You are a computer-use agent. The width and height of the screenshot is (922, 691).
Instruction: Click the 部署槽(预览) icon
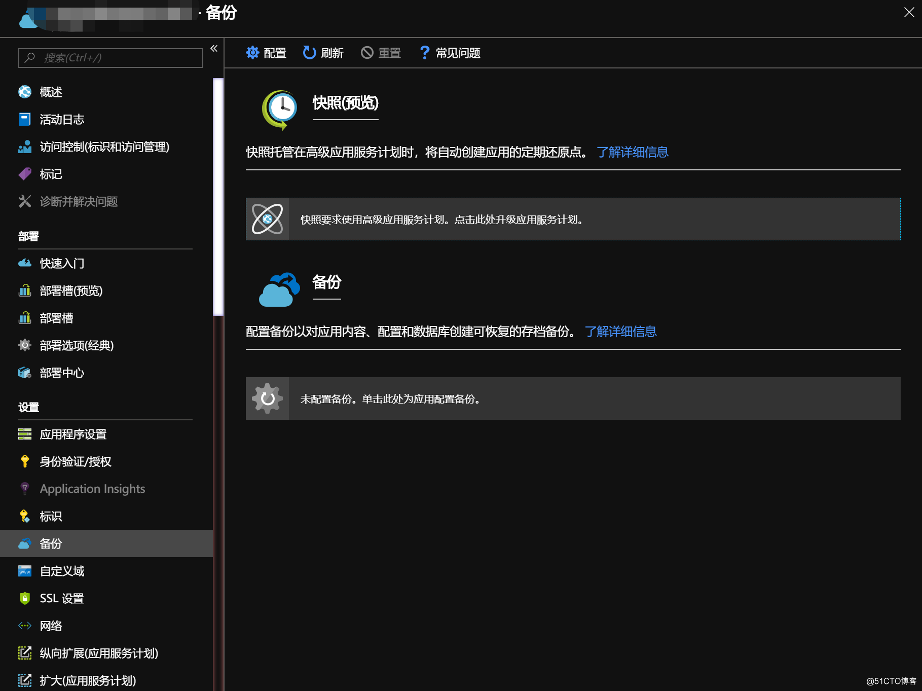[x=25, y=290]
